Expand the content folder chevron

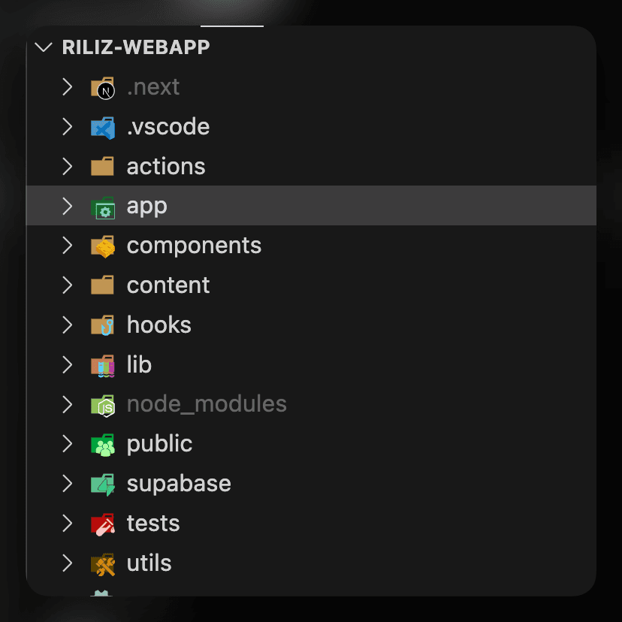point(67,285)
